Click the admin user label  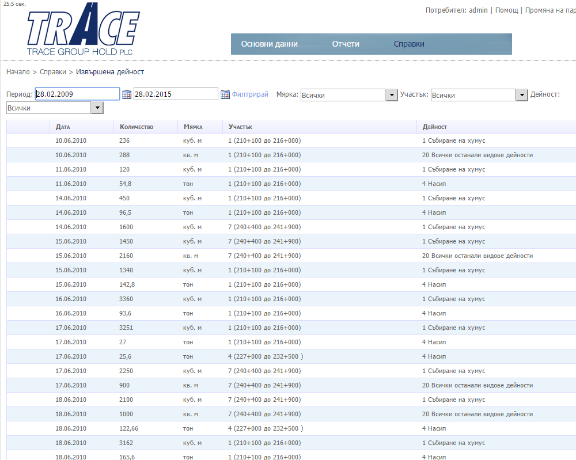[478, 10]
